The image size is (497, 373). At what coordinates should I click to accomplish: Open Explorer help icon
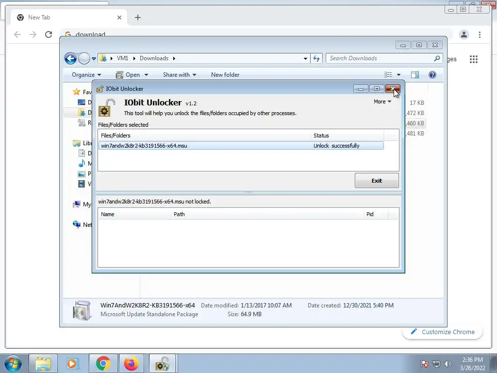(x=432, y=75)
